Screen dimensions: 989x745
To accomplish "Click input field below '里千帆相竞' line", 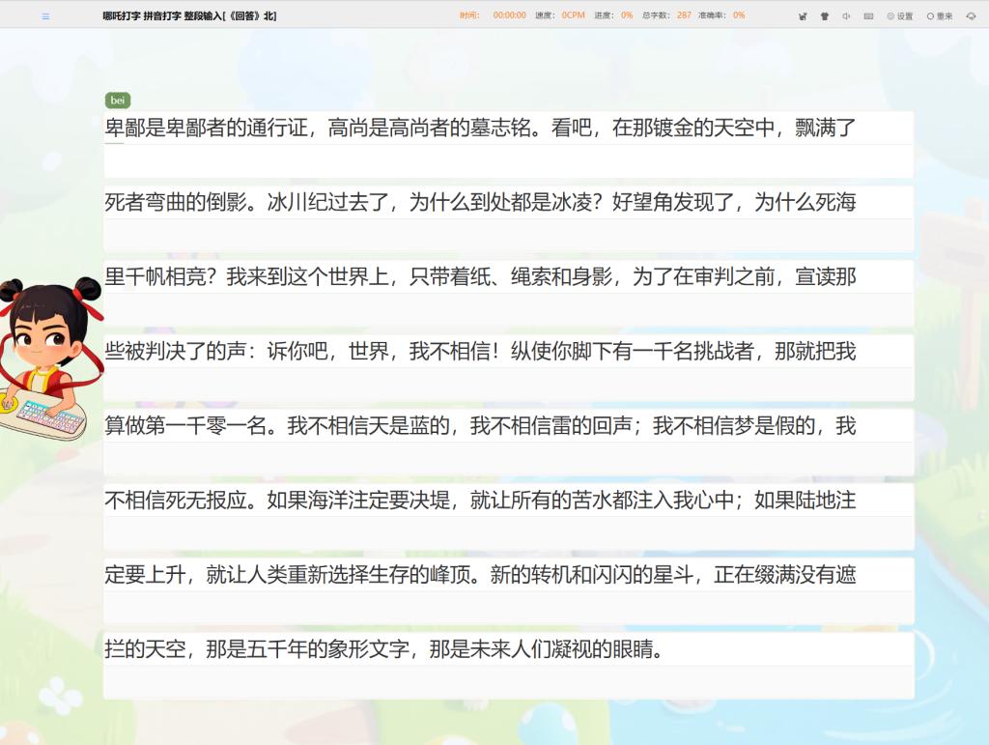I will [508, 309].
